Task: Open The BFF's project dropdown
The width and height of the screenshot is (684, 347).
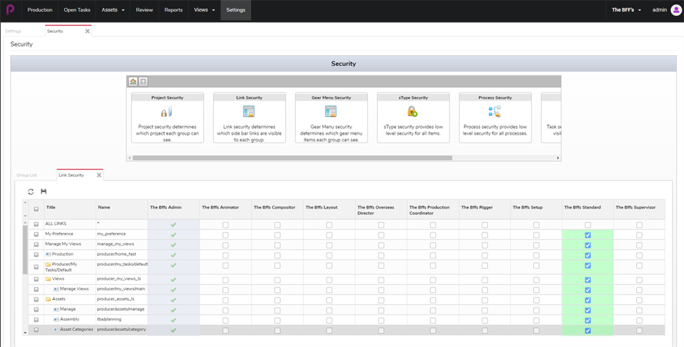Action: (x=626, y=10)
